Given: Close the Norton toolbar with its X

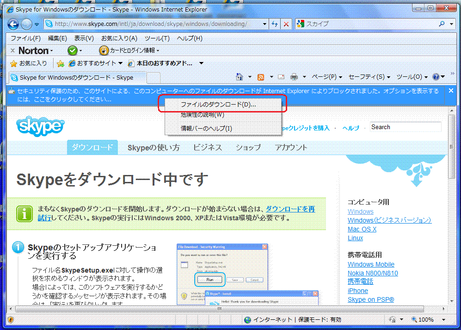Looking at the screenshot, I should coord(12,50).
